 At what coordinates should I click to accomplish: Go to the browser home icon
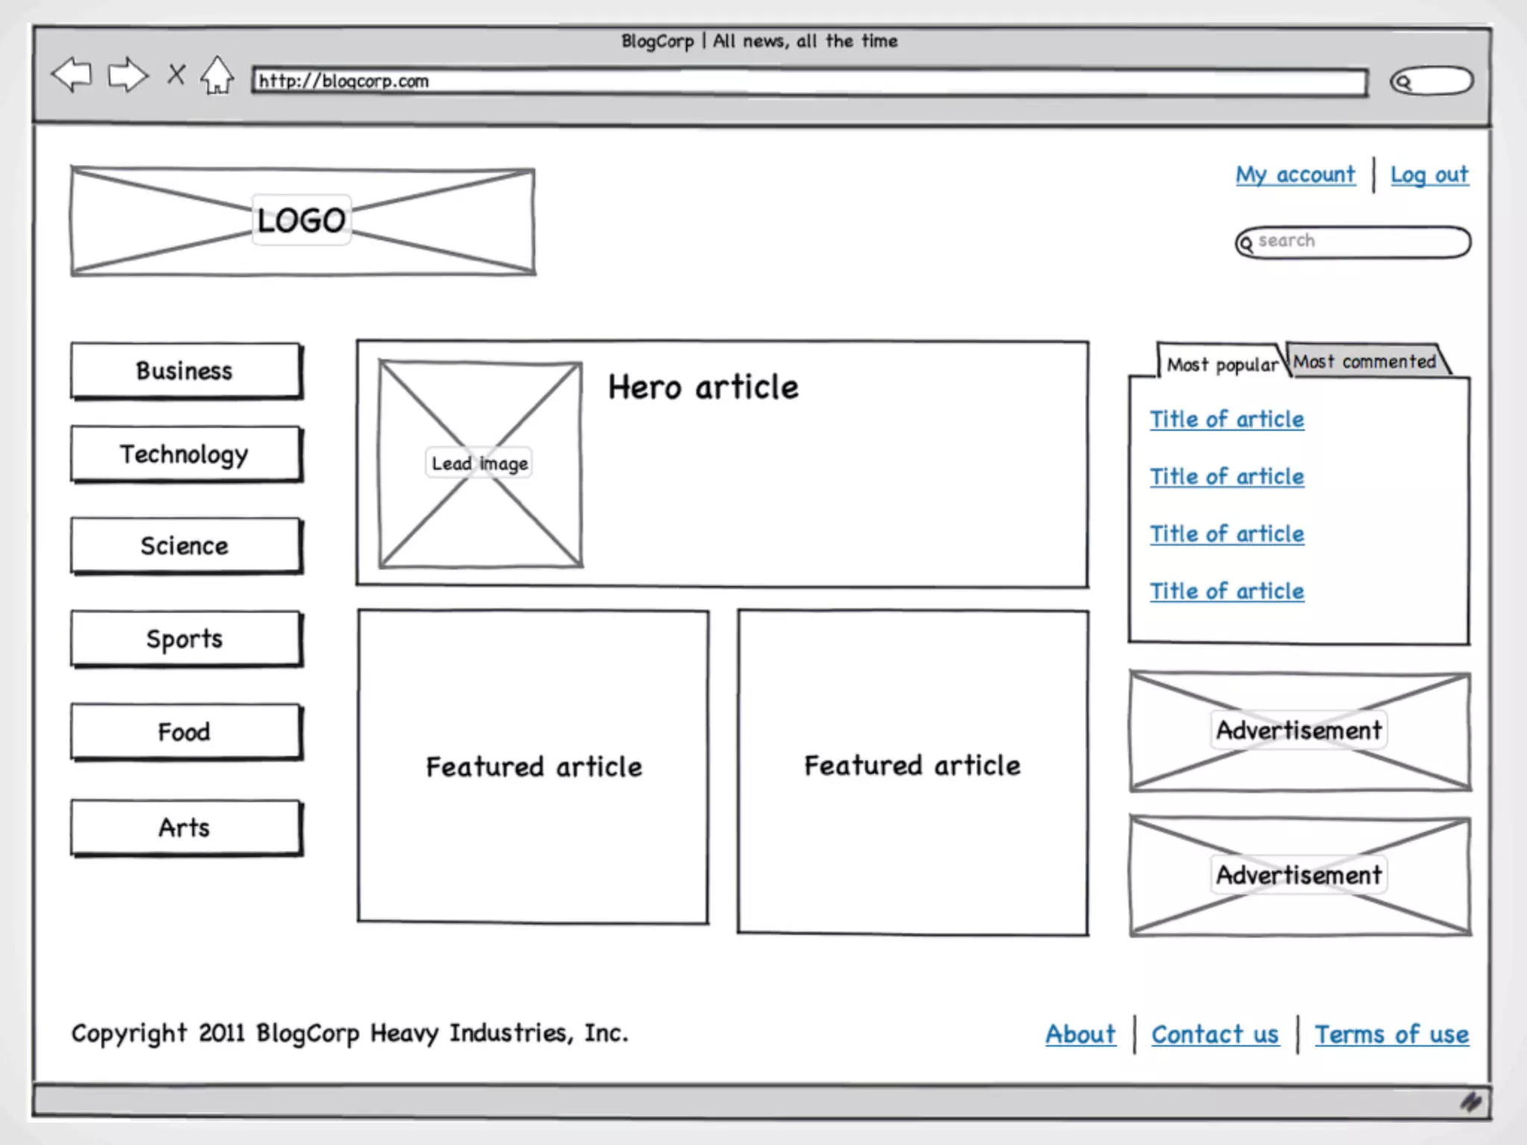pos(217,75)
